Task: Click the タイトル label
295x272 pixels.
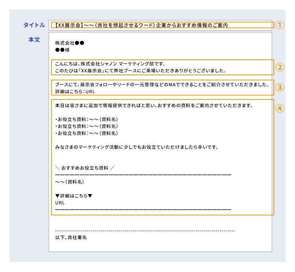Action: pos(34,25)
